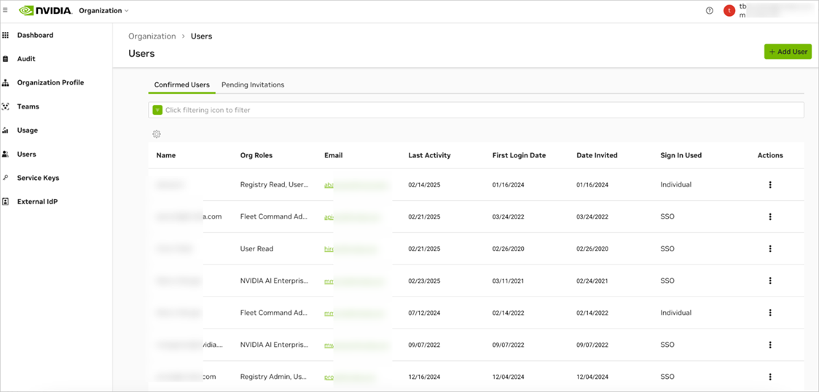Open actions menu for 07/12/2024 activity row
This screenshot has width=819, height=392.
(x=770, y=313)
